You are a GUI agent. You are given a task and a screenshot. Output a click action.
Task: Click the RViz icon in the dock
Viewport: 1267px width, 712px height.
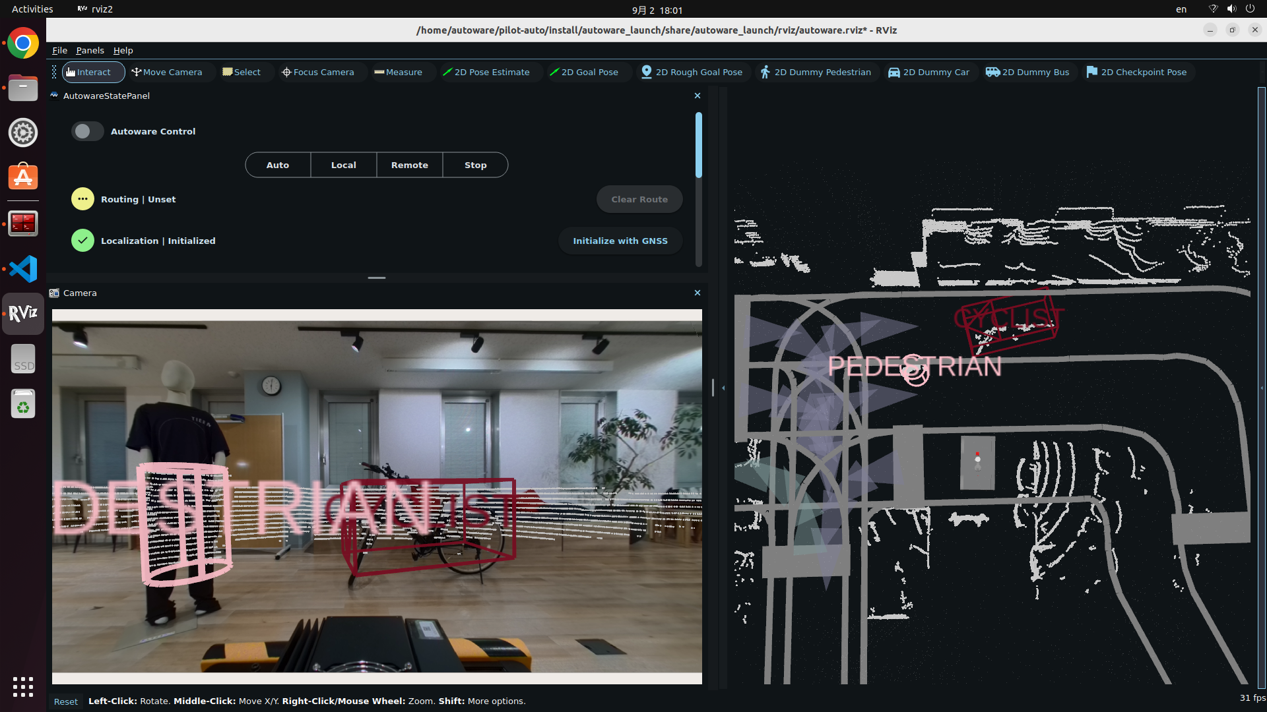pos(23,314)
